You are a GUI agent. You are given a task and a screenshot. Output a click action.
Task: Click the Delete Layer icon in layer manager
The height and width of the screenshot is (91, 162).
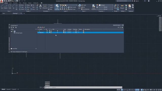coord(42,27)
